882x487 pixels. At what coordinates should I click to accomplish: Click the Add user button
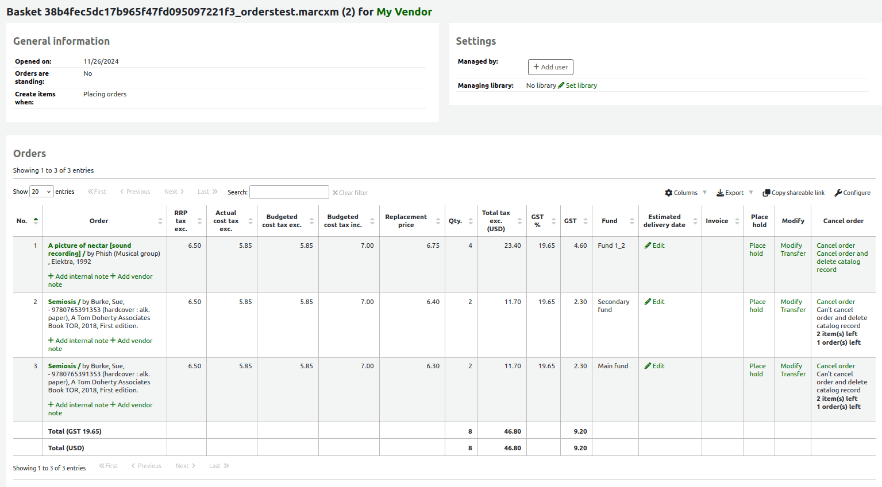tap(550, 67)
